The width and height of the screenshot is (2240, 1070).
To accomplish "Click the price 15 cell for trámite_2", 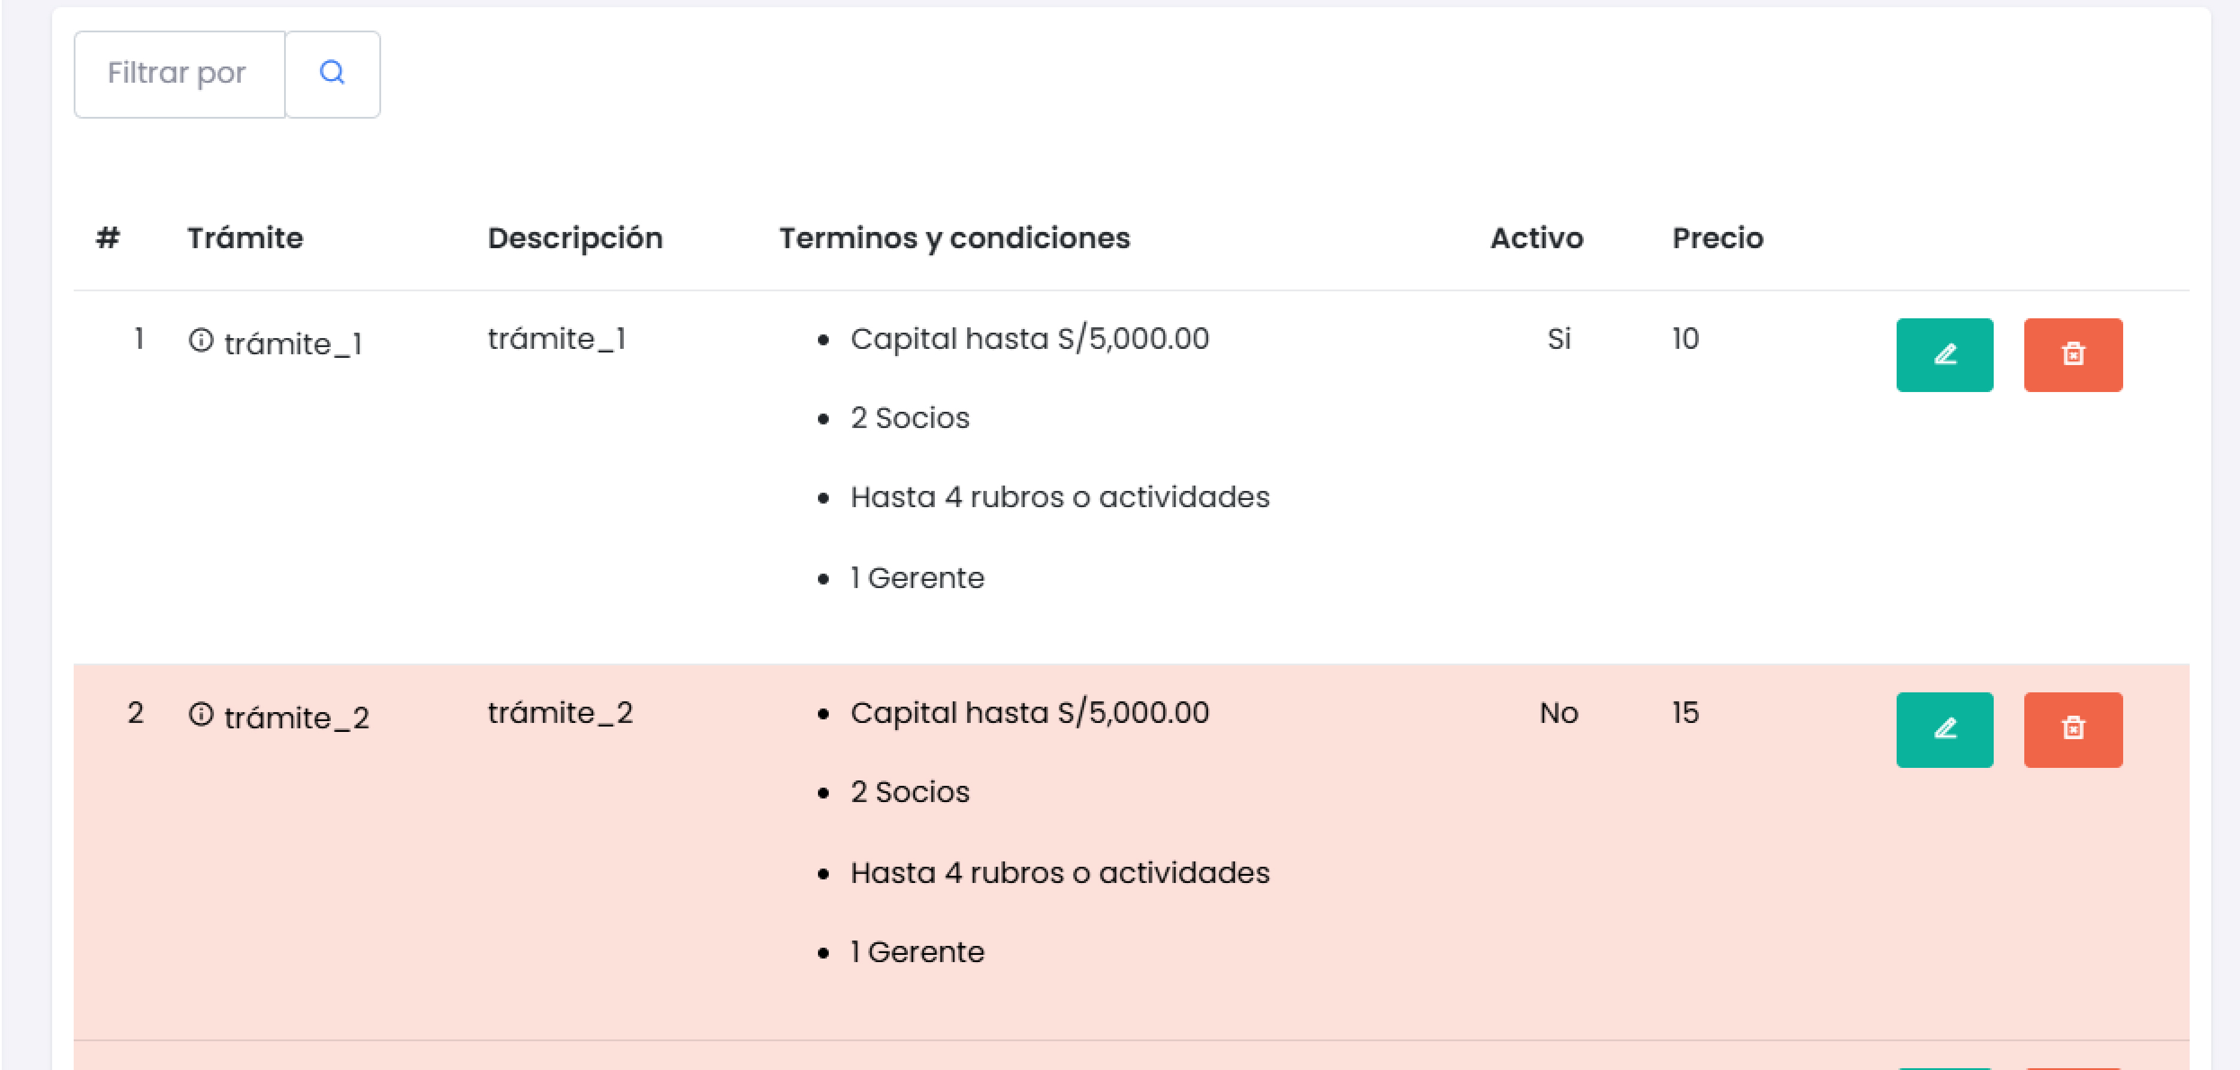I will tap(1685, 713).
